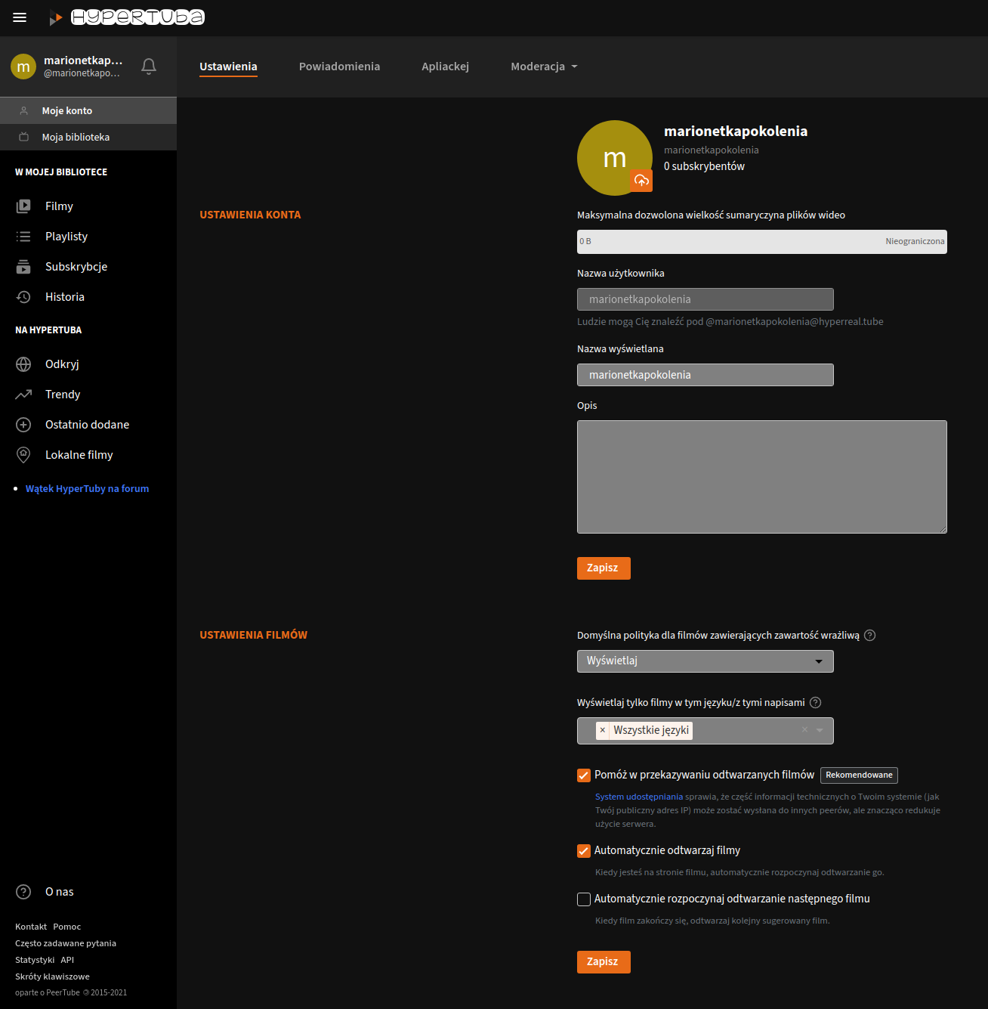Screen dimensions: 988x1009
Task: Click the Odkryj globe icon
Action: coord(23,364)
